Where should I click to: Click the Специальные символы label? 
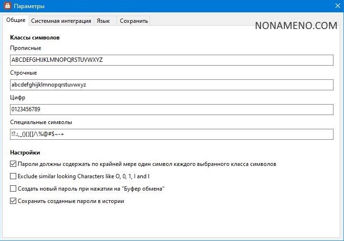pyautogui.click(x=41, y=122)
